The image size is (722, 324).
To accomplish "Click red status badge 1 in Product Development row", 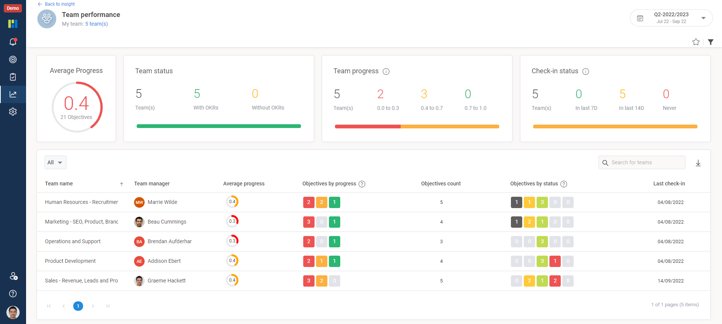I will coord(555,261).
